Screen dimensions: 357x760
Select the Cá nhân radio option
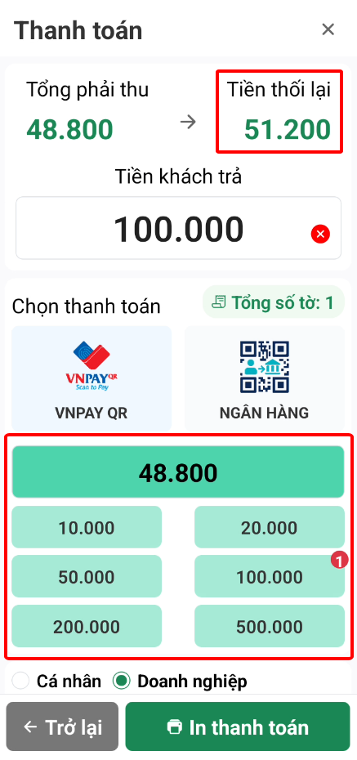tap(20, 681)
